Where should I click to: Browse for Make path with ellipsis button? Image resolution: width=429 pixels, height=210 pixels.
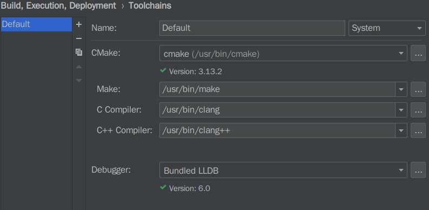click(x=418, y=89)
